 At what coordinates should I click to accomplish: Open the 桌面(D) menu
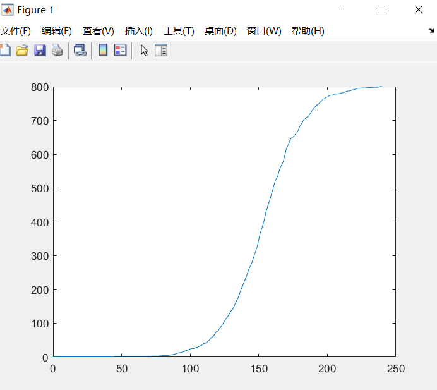click(220, 31)
